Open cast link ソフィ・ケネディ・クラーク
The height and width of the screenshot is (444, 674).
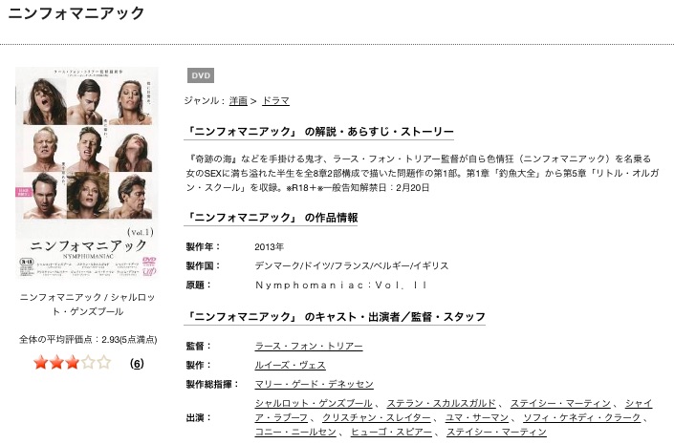(582, 418)
